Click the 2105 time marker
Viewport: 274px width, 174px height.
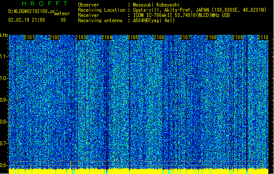[133, 37]
